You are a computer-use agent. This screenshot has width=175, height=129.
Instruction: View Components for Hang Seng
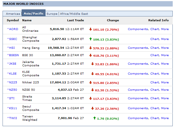pos(138,48)
